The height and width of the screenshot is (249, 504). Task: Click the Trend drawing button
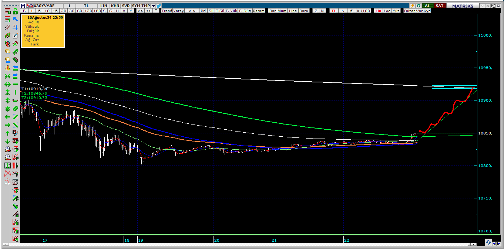167,11
